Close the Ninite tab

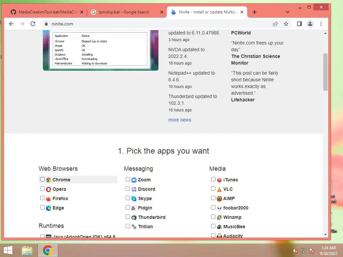coord(242,12)
